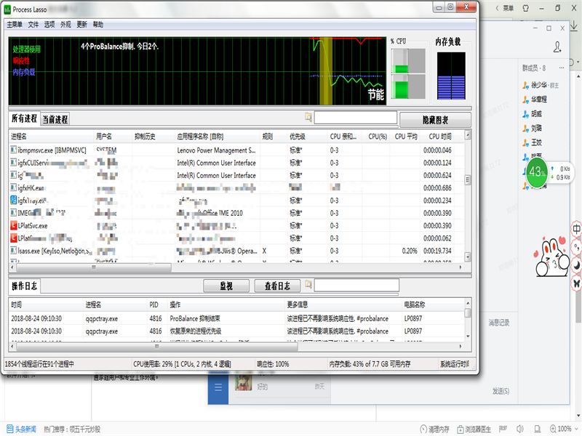Click the log filter search icon
The width and height of the screenshot is (582, 436).
coord(308,286)
